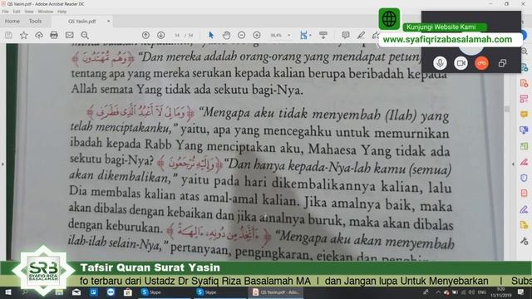
Task: Choose the selection arrow tool
Action: point(211,35)
